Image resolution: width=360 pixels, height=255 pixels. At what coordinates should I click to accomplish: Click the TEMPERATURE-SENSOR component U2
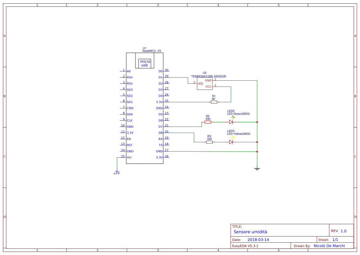coord(205,83)
